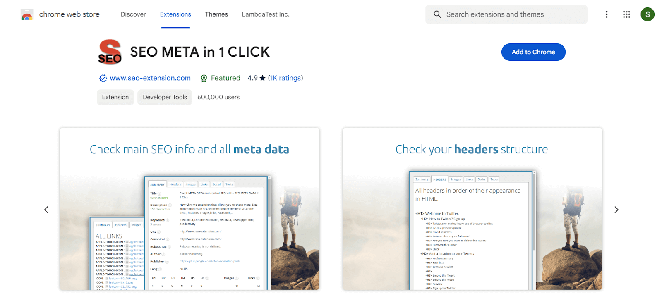The image size is (662, 303).
Task: Open the 1K ratings link
Action: point(285,78)
